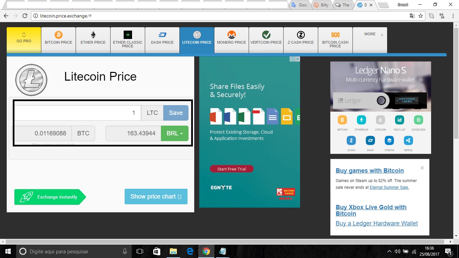Switch to Vertcoin Price tab

(266, 40)
